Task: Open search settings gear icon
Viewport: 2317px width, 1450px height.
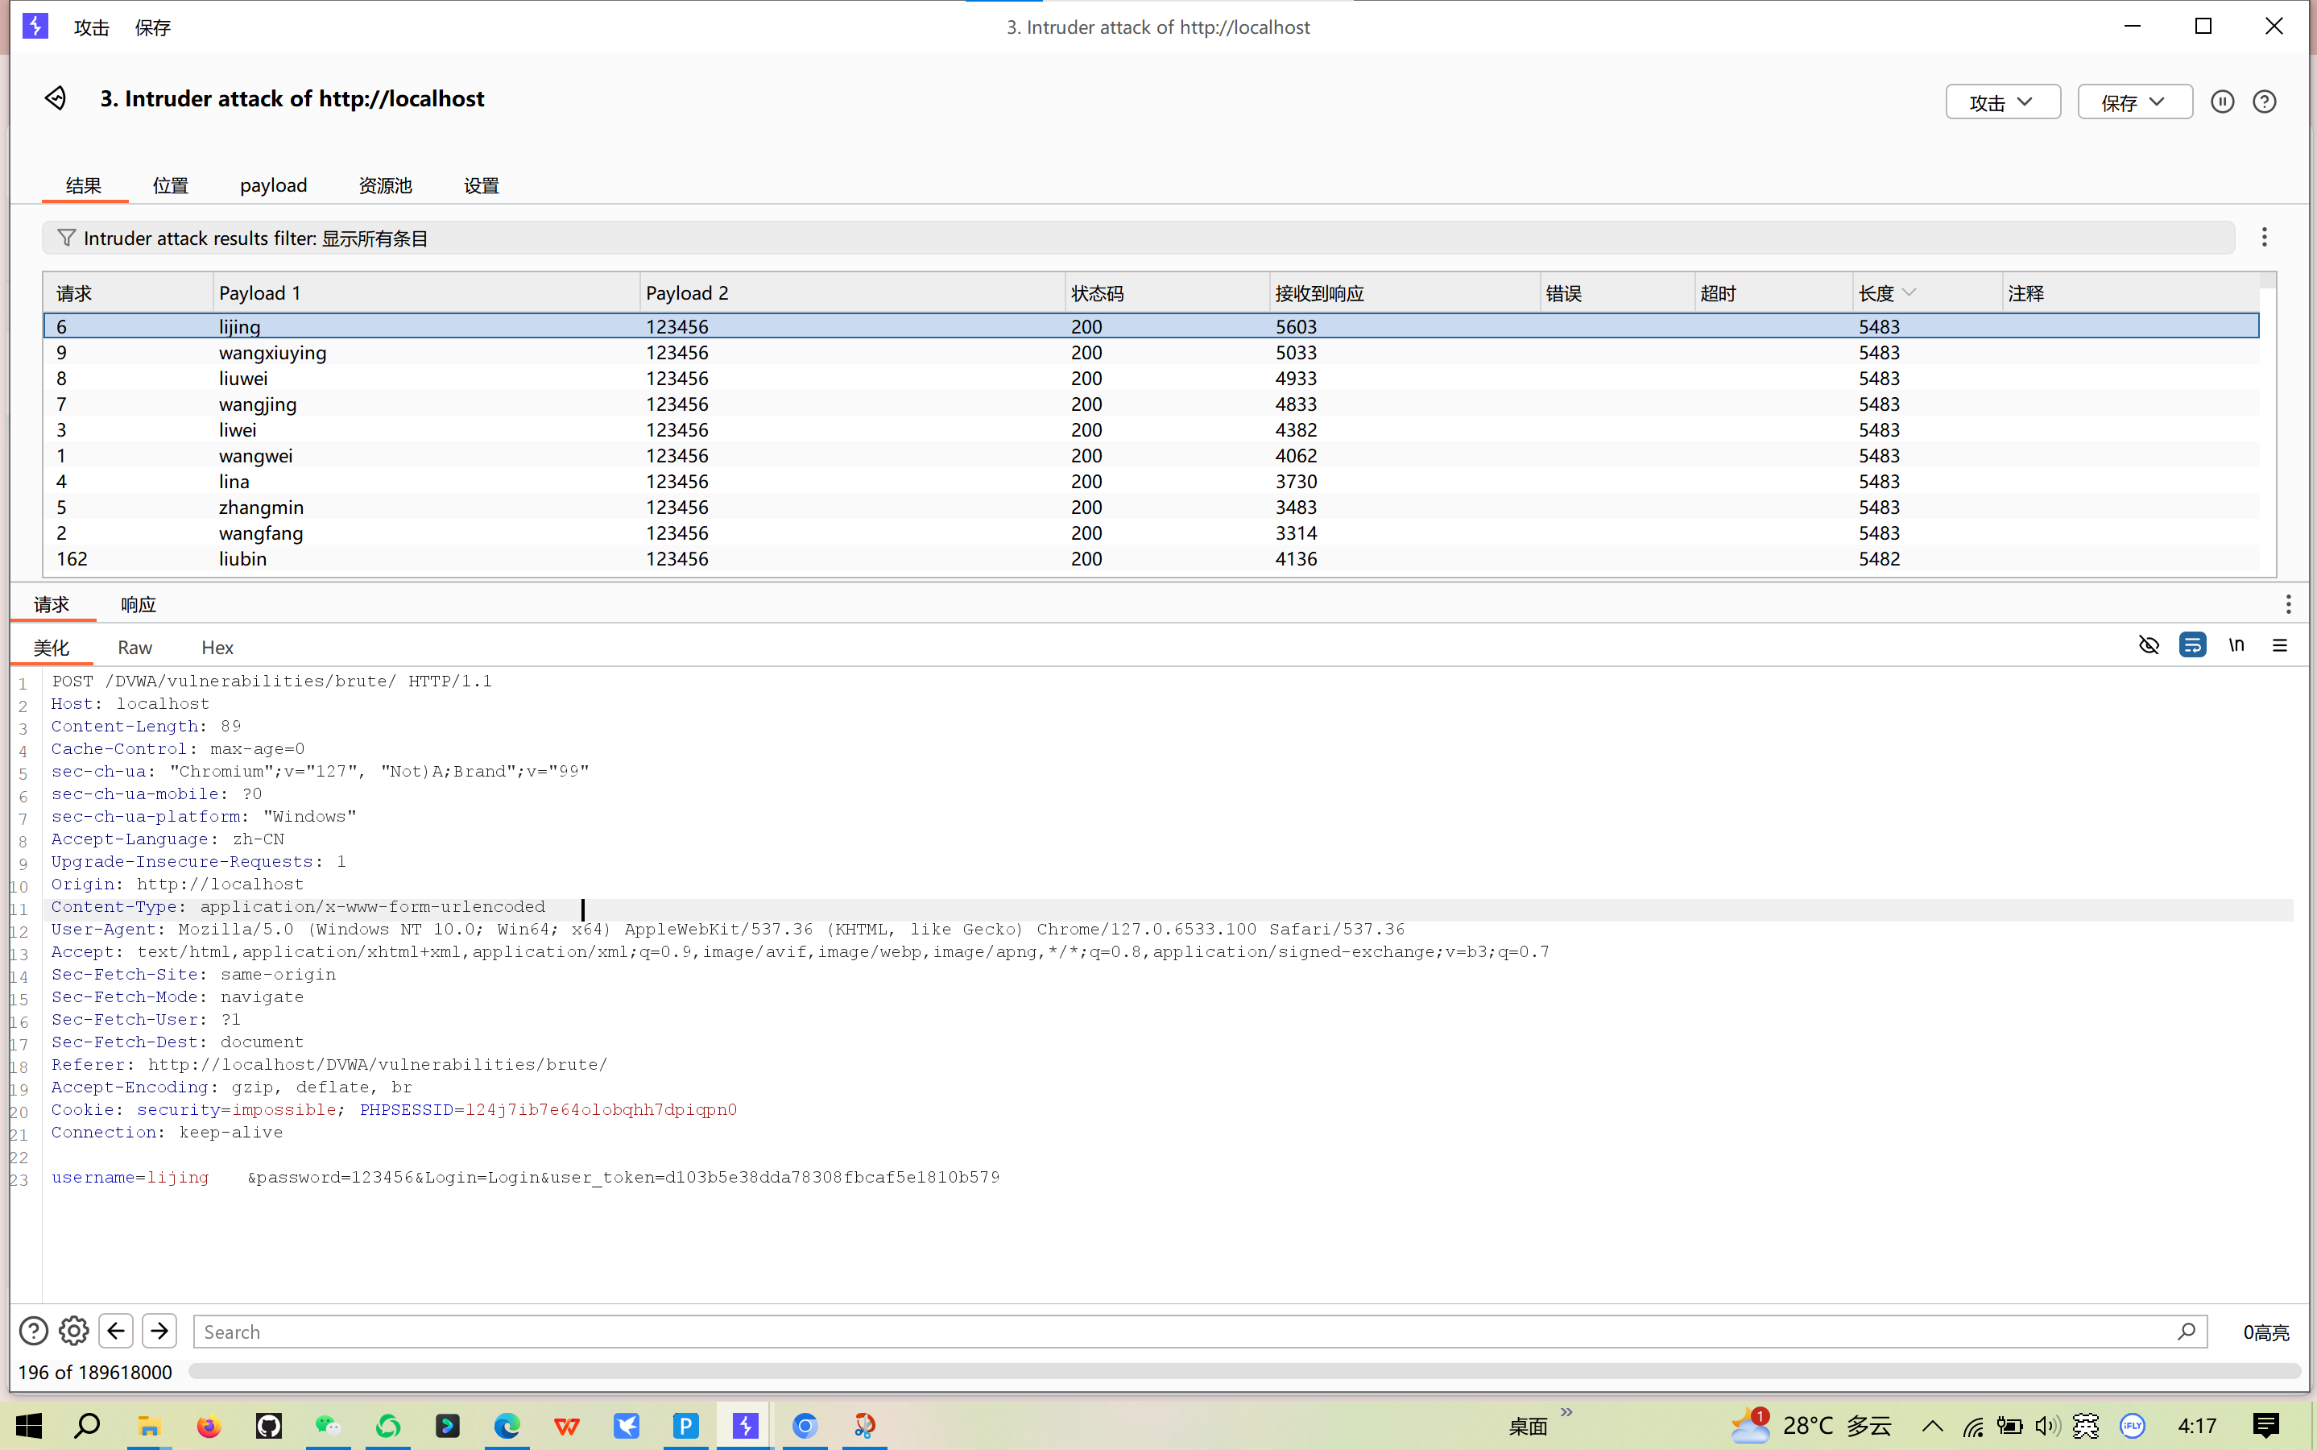Action: [74, 1331]
